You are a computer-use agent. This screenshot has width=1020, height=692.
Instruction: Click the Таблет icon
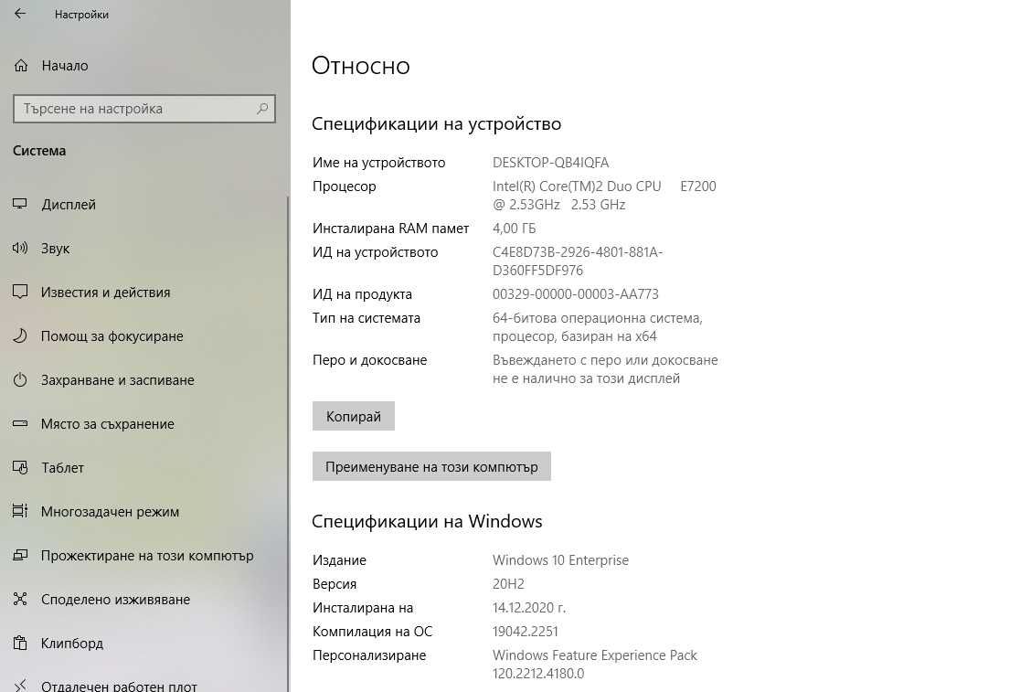pos(20,468)
